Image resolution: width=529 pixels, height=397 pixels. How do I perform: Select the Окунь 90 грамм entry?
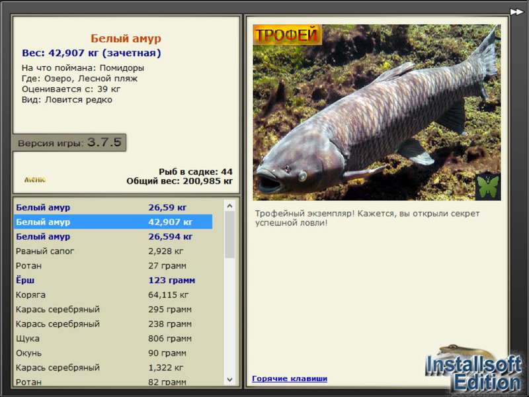113,353
